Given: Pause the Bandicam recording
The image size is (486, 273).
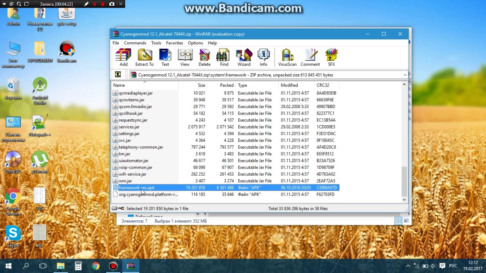Looking at the screenshot, I should (95, 4).
